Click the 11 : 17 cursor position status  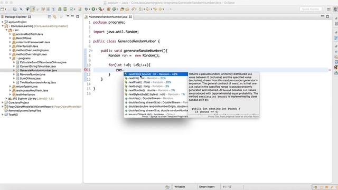point(227,187)
